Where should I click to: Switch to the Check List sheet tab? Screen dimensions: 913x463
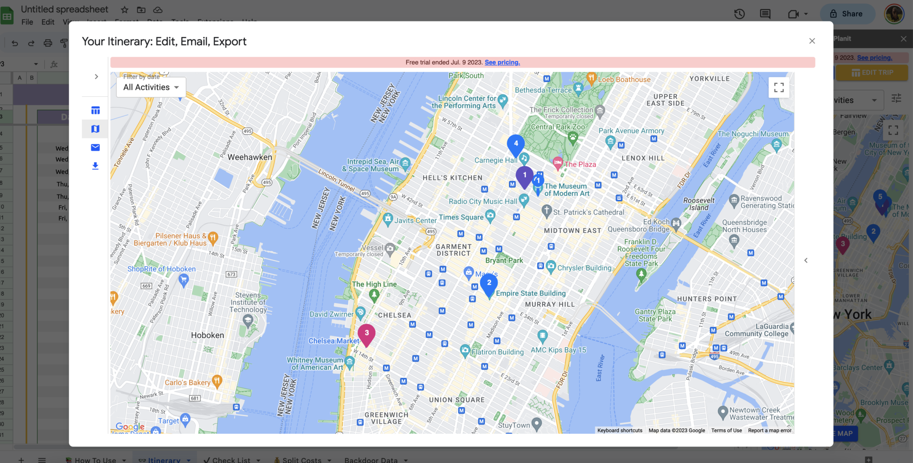click(x=231, y=460)
